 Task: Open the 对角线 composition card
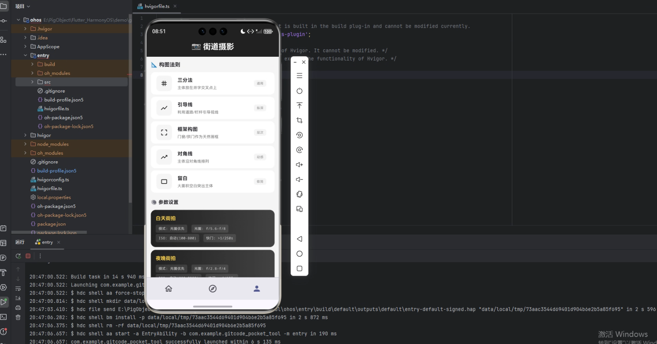(x=213, y=157)
